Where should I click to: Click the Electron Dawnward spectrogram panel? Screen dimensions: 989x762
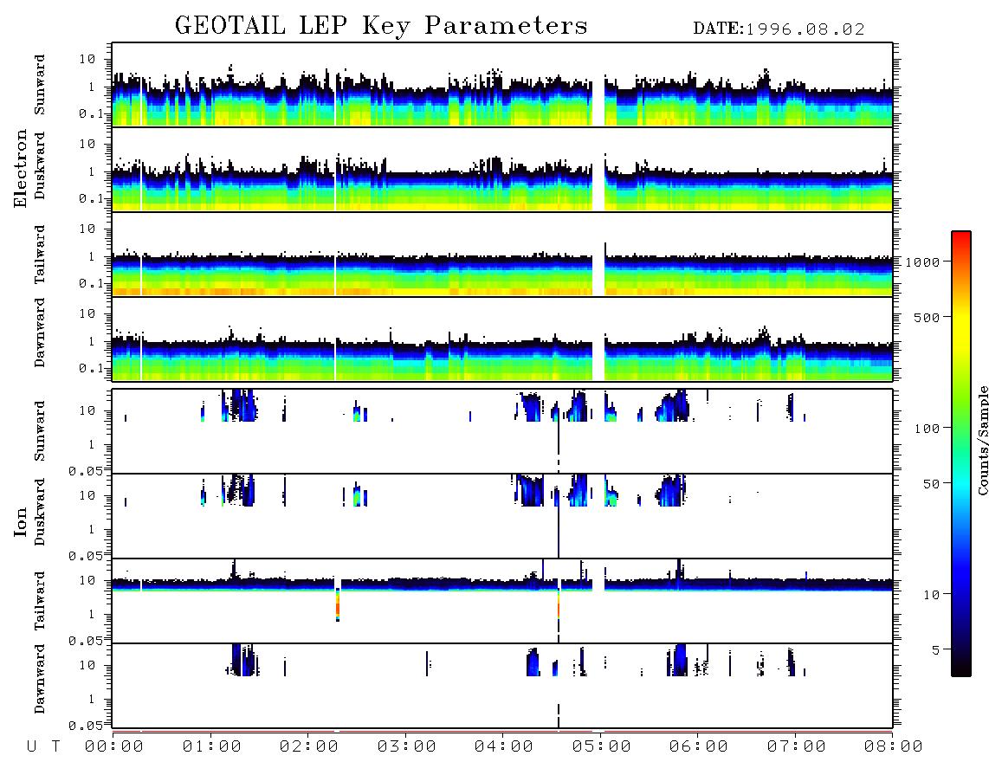coord(502,339)
